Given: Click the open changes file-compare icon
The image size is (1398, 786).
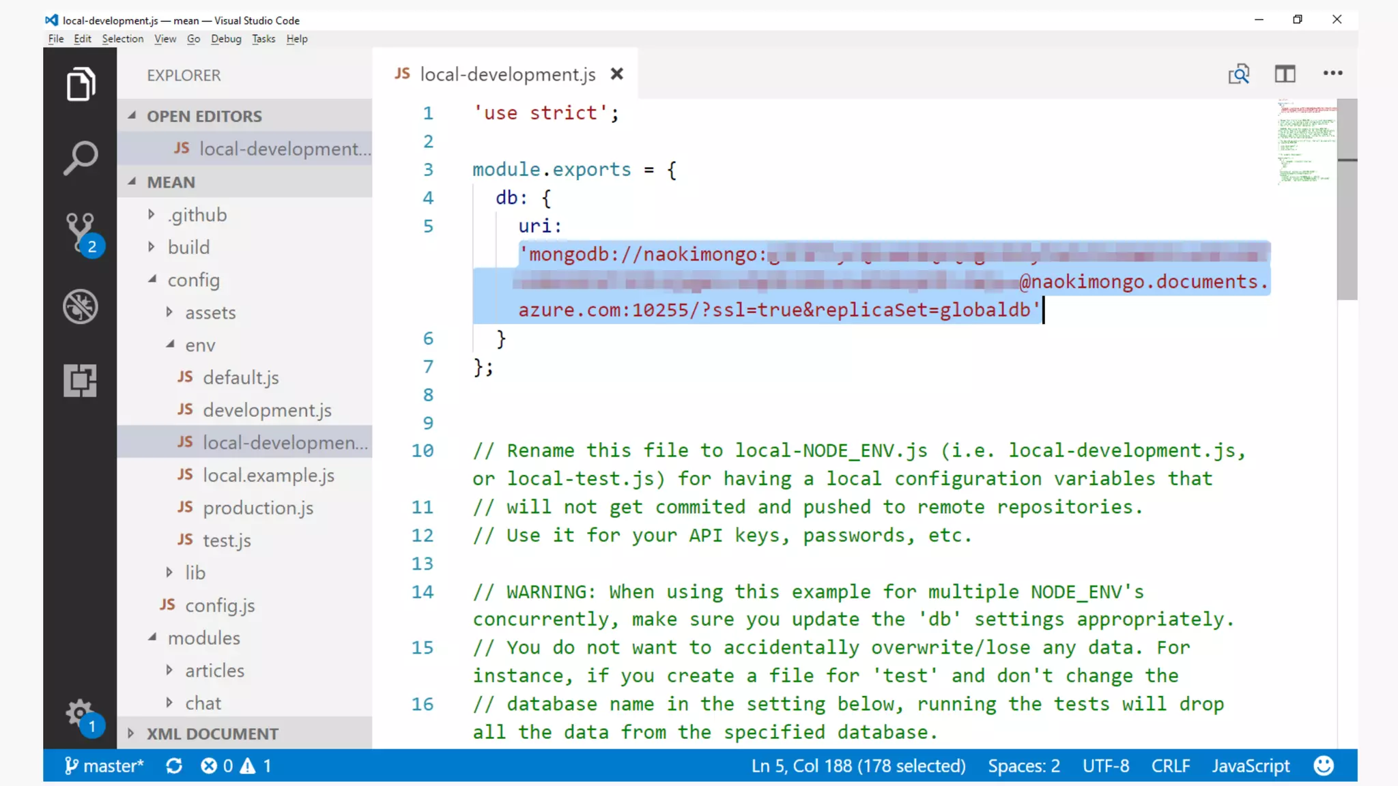Looking at the screenshot, I should click(x=1238, y=74).
